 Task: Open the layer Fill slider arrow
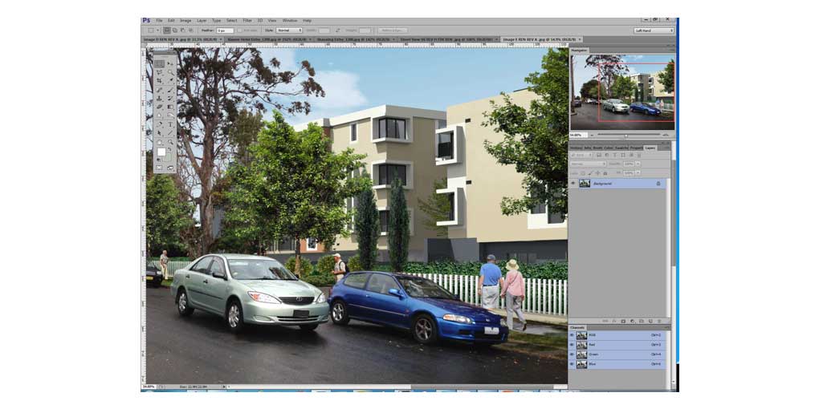638,172
